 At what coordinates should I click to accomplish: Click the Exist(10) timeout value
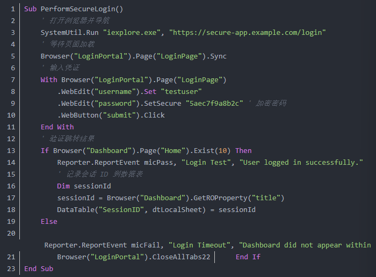(x=223, y=151)
